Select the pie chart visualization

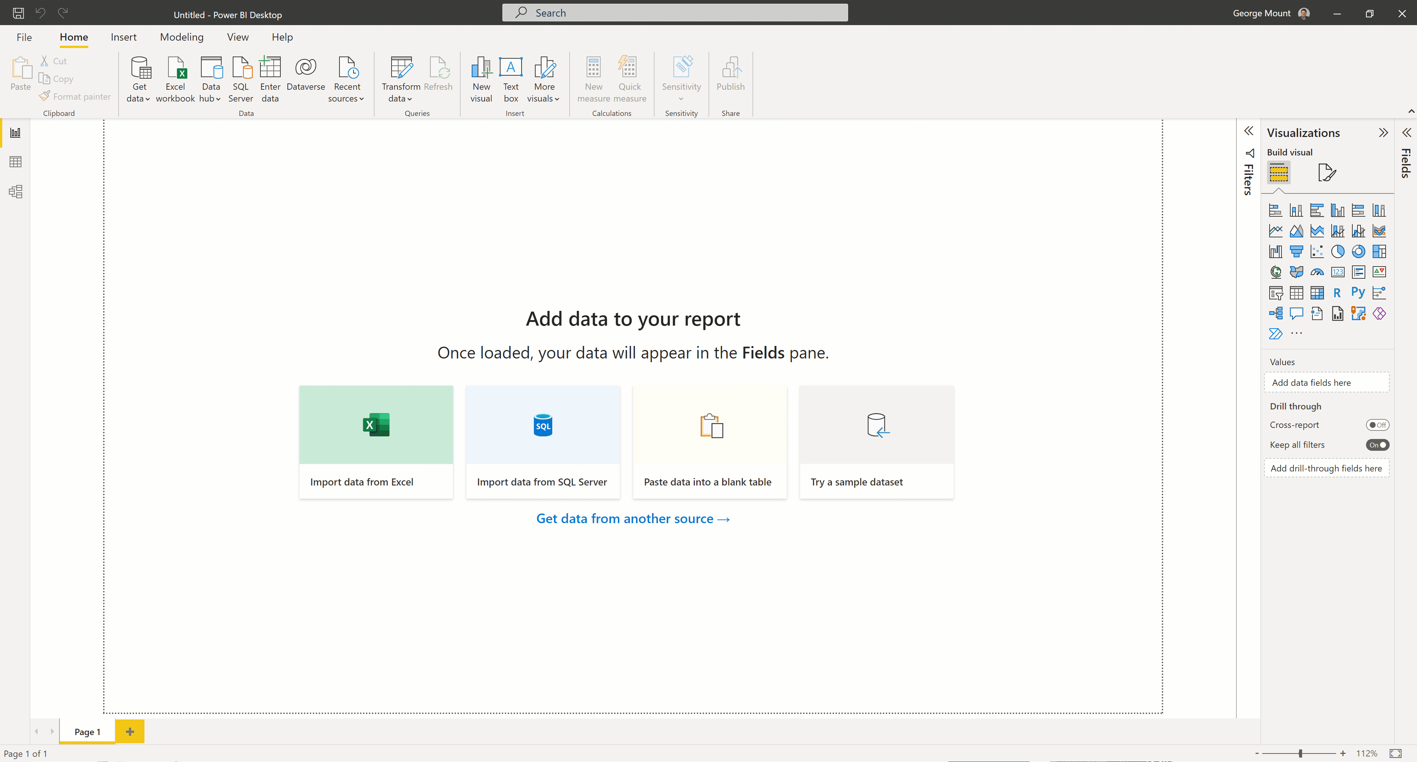pos(1337,251)
